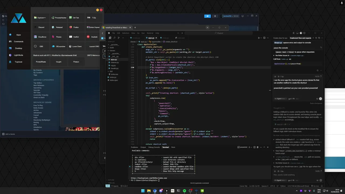The height and width of the screenshot is (194, 345).
Task: Run the Python file with play icon
Action: (259, 38)
